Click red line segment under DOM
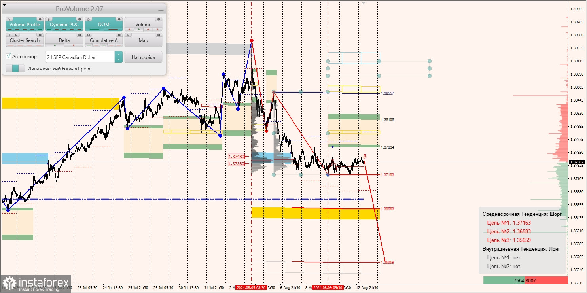587x293 pixels. click(113, 29)
